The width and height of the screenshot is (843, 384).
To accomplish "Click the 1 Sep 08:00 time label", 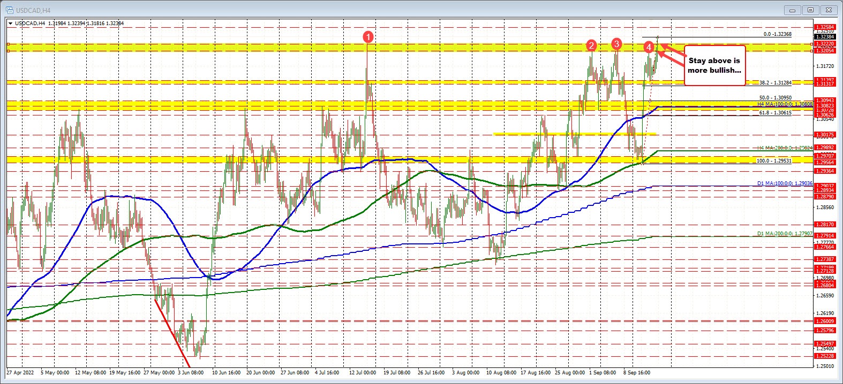I will click(603, 372).
